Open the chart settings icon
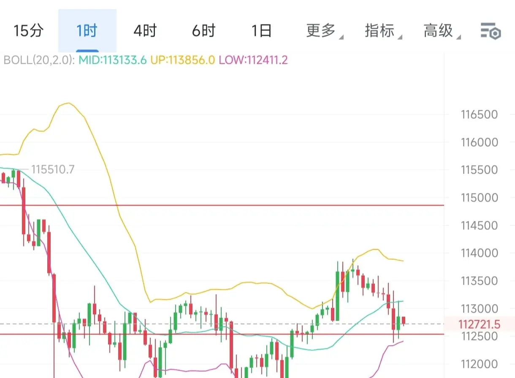Image resolution: width=515 pixels, height=378 pixels. tap(491, 31)
